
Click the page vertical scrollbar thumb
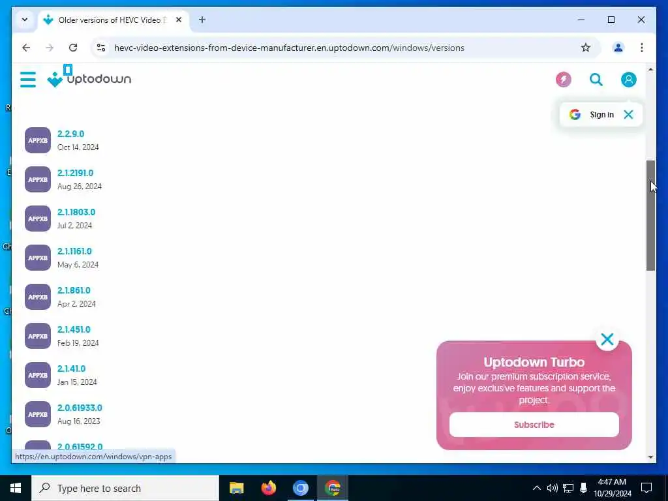tap(650, 215)
